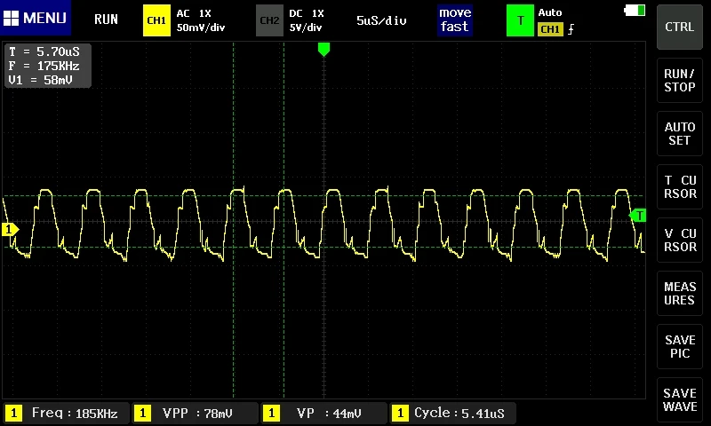Activate AUTO SET
Viewport: 711px width, 426px height.
coord(679,133)
